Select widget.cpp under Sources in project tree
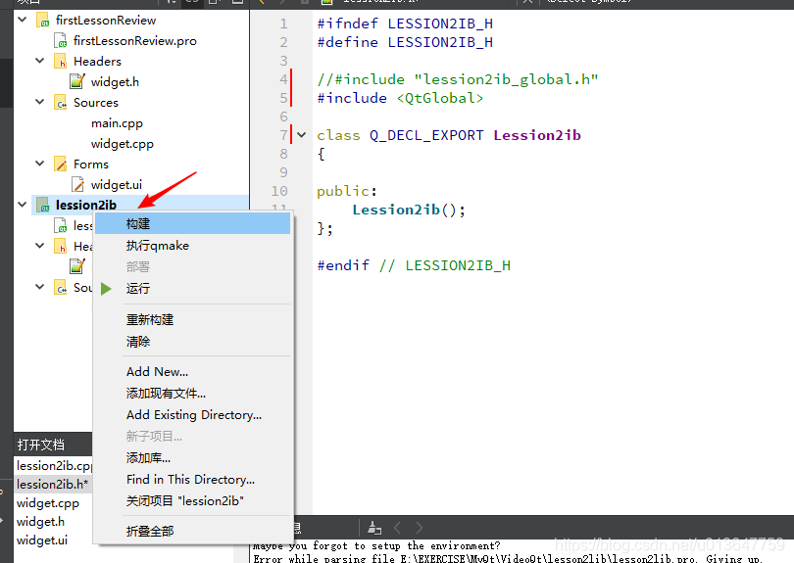This screenshot has height=563, width=794. [122, 144]
